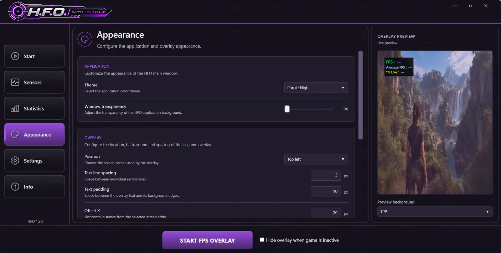The height and width of the screenshot is (253, 501).
Task: Open the Start tab label
Action: point(29,56)
